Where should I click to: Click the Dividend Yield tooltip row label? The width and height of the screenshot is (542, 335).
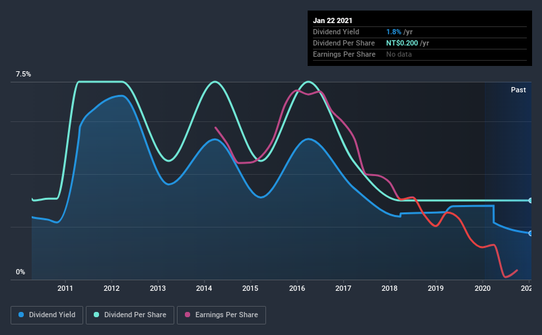(336, 32)
